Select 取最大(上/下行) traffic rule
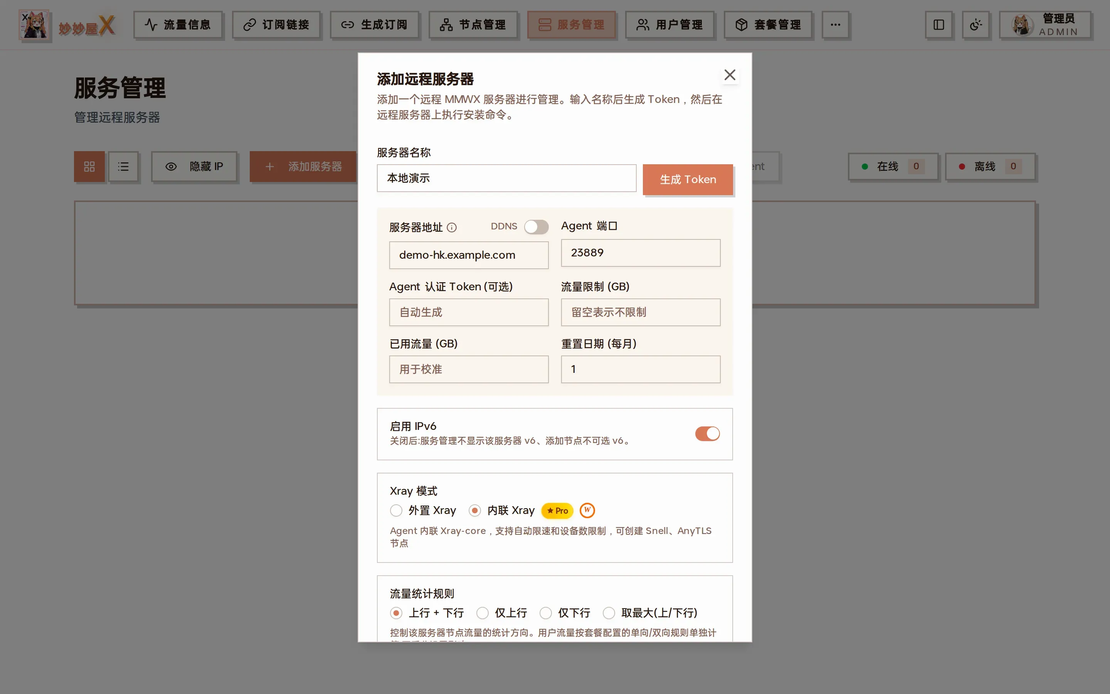 (609, 613)
